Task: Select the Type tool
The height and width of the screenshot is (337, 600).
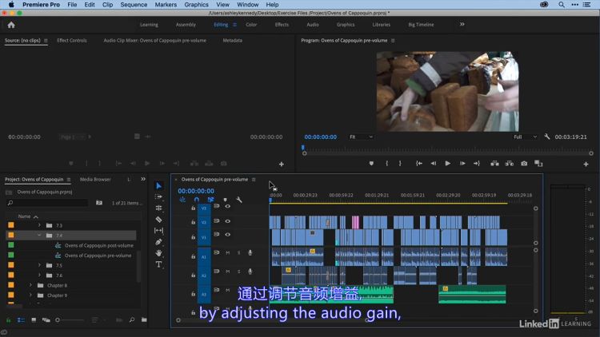Action: tap(158, 264)
